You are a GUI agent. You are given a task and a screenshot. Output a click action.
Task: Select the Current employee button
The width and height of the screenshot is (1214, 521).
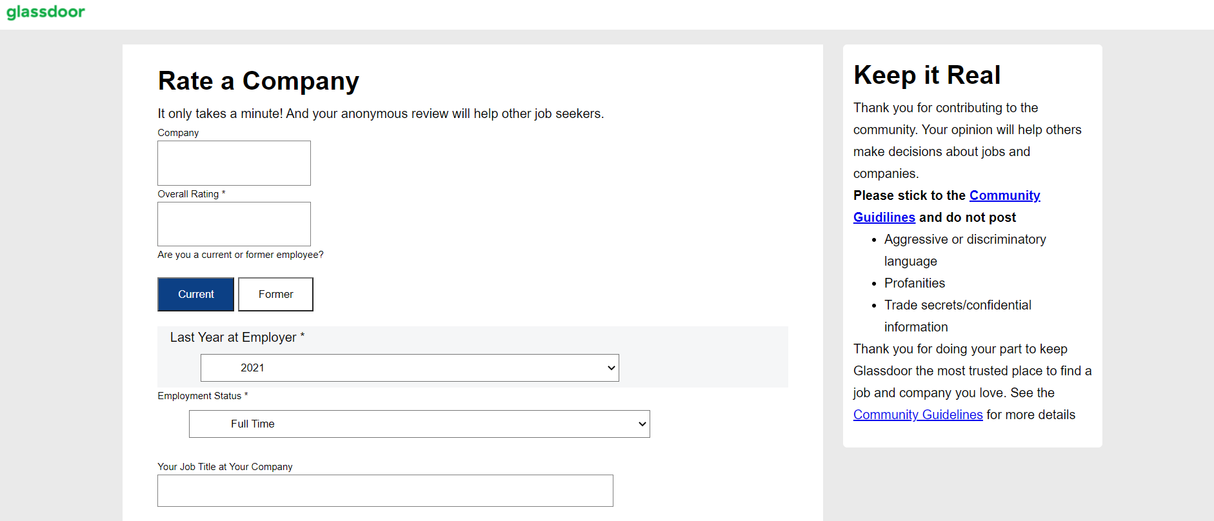coord(196,294)
